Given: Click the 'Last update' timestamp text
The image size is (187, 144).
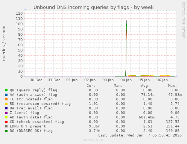Looking at the screenshot, I should coord(140,135).
